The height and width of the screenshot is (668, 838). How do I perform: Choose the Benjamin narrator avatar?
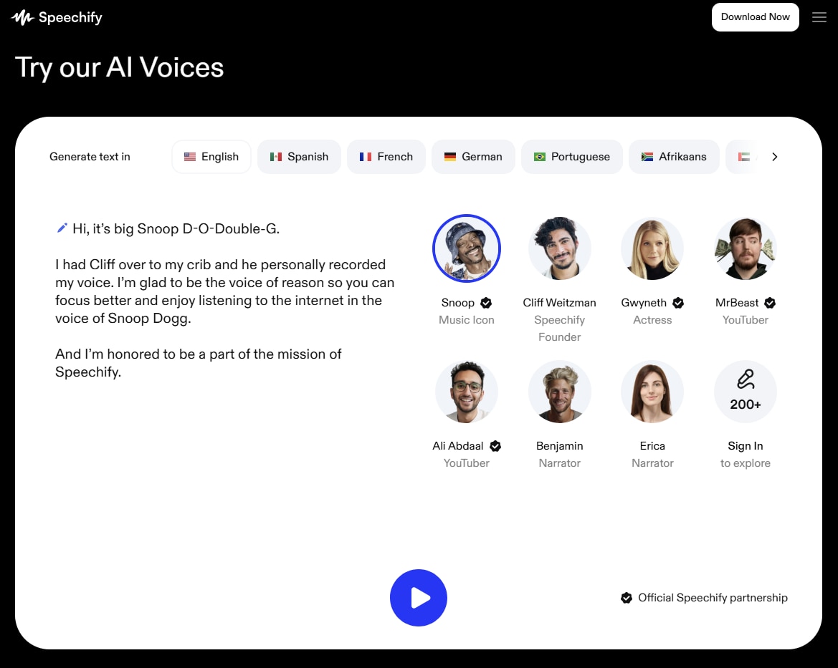[x=560, y=392]
